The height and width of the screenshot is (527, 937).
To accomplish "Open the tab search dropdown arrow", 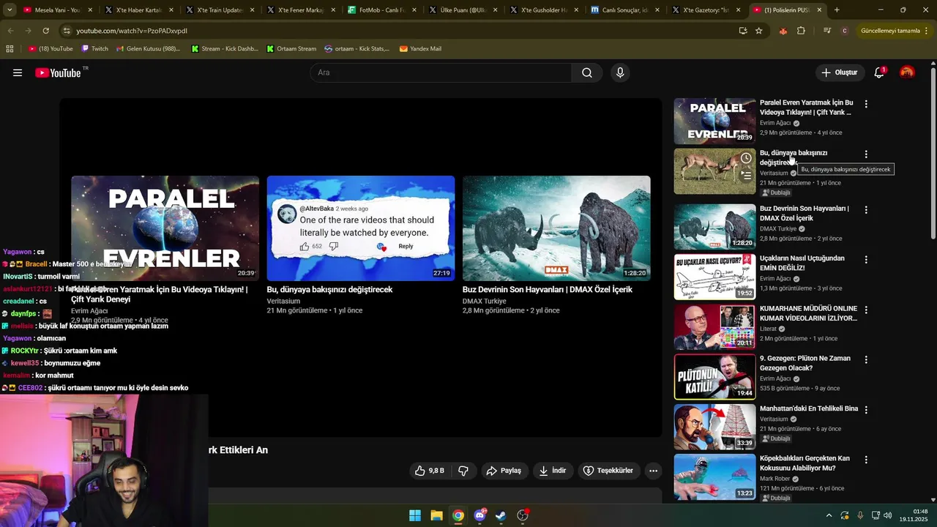I will (10, 10).
